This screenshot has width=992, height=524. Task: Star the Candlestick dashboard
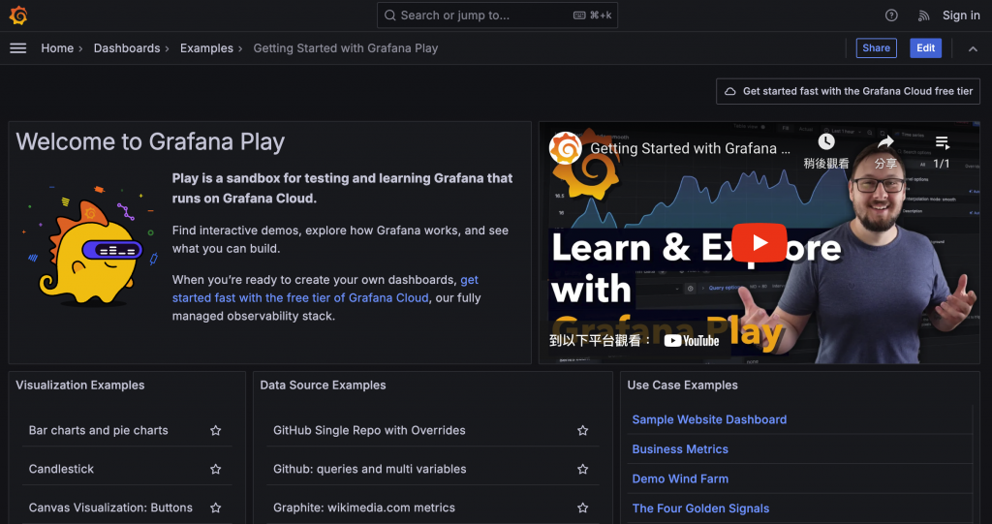(x=216, y=469)
